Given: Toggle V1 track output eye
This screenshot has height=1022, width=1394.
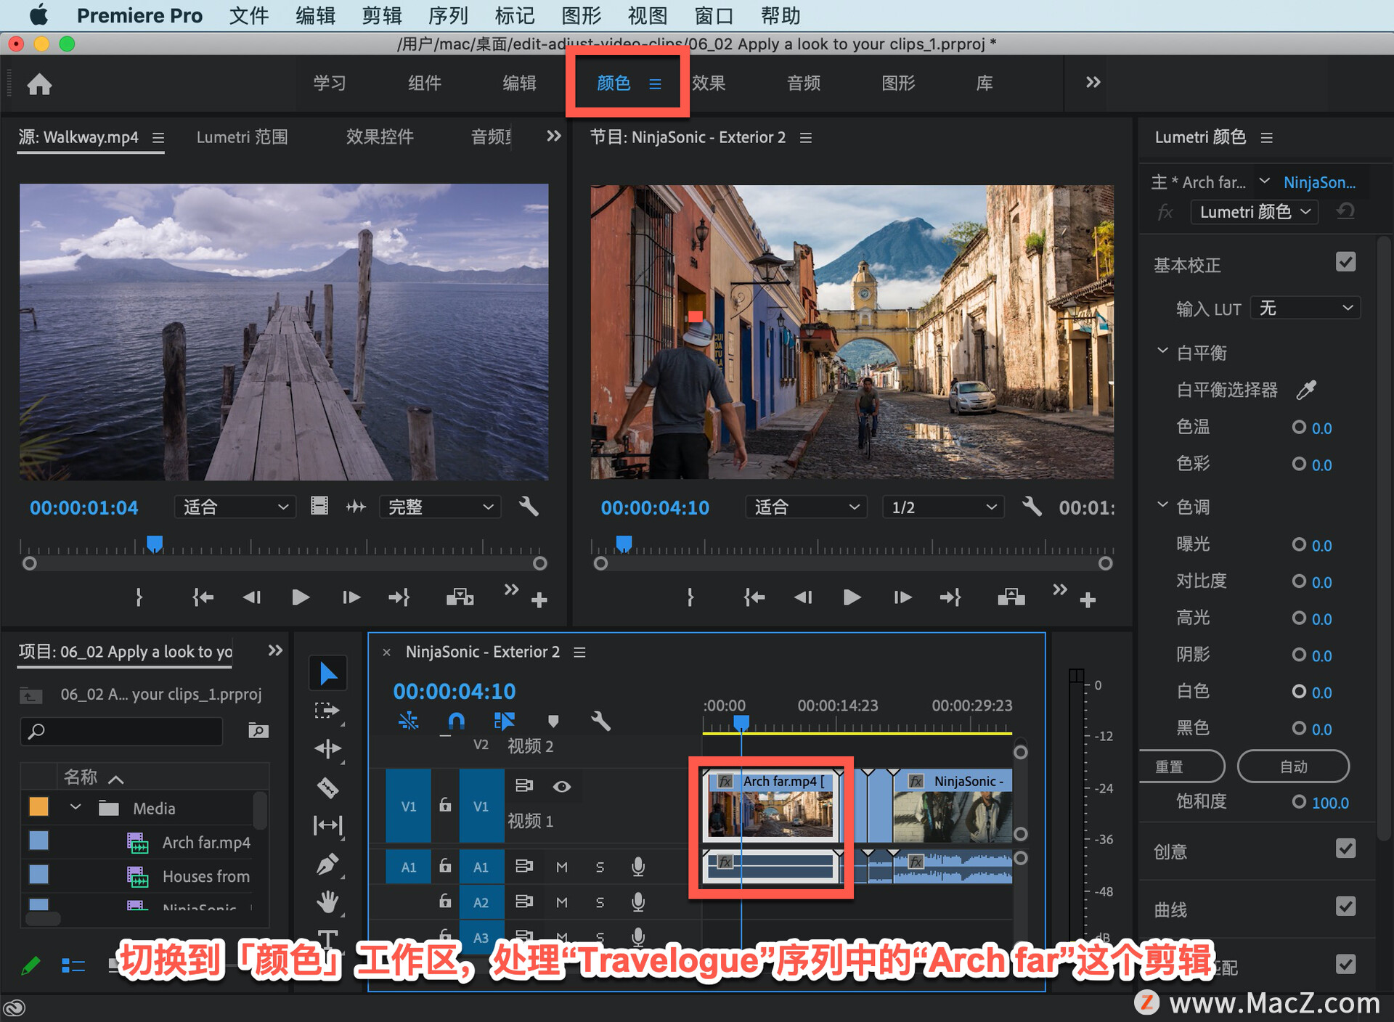Looking at the screenshot, I should tap(561, 786).
